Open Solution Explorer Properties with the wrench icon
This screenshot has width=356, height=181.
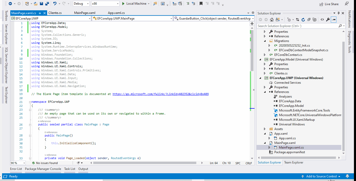327,19
